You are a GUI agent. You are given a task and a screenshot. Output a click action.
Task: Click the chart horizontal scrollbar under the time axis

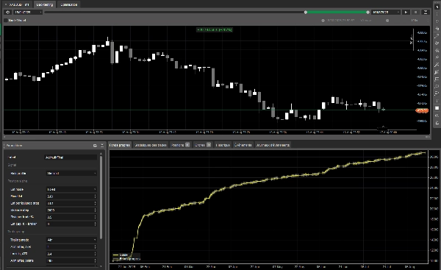click(x=217, y=137)
